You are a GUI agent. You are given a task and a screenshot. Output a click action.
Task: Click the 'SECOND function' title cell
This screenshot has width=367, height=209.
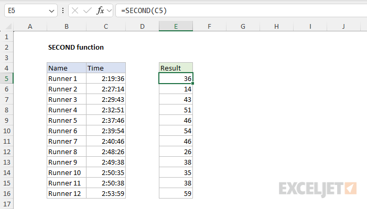76,48
